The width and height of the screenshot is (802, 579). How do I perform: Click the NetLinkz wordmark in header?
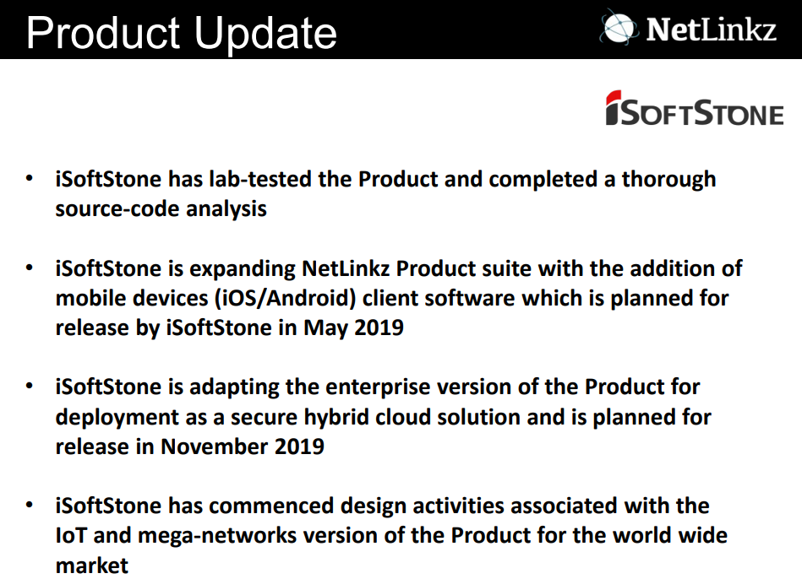point(712,30)
